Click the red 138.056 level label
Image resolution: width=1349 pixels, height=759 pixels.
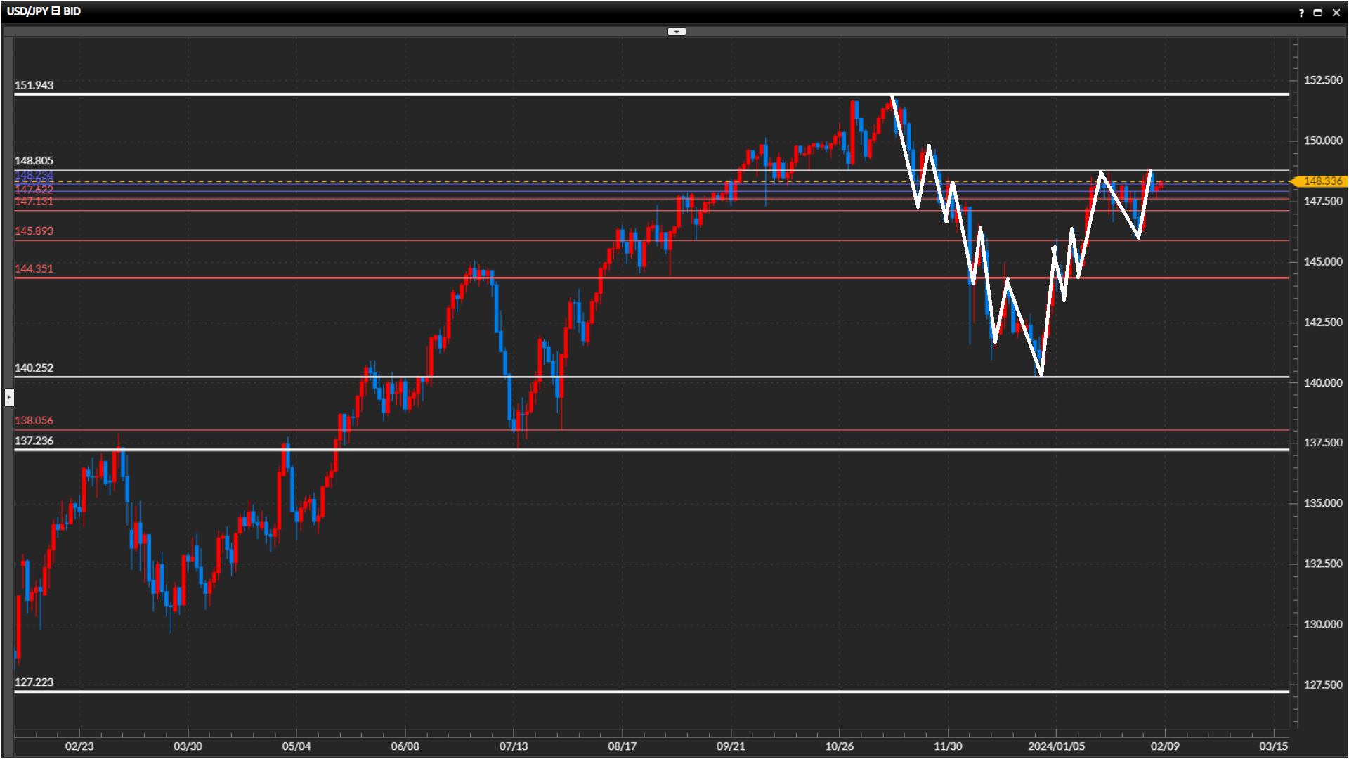coord(34,420)
